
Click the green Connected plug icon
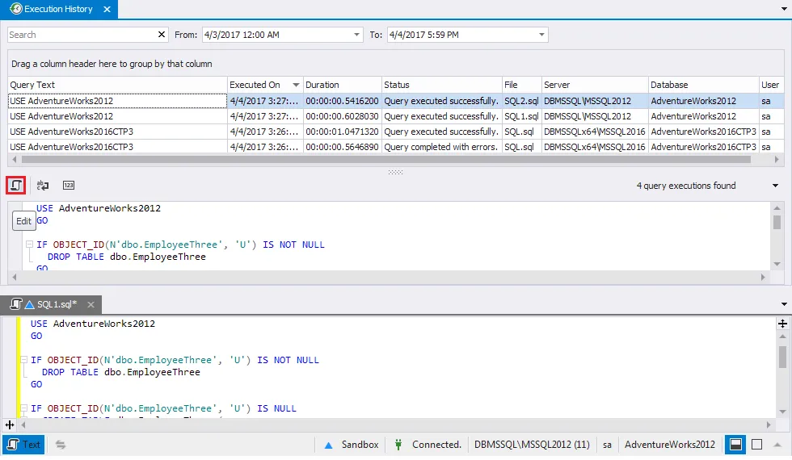tap(398, 445)
